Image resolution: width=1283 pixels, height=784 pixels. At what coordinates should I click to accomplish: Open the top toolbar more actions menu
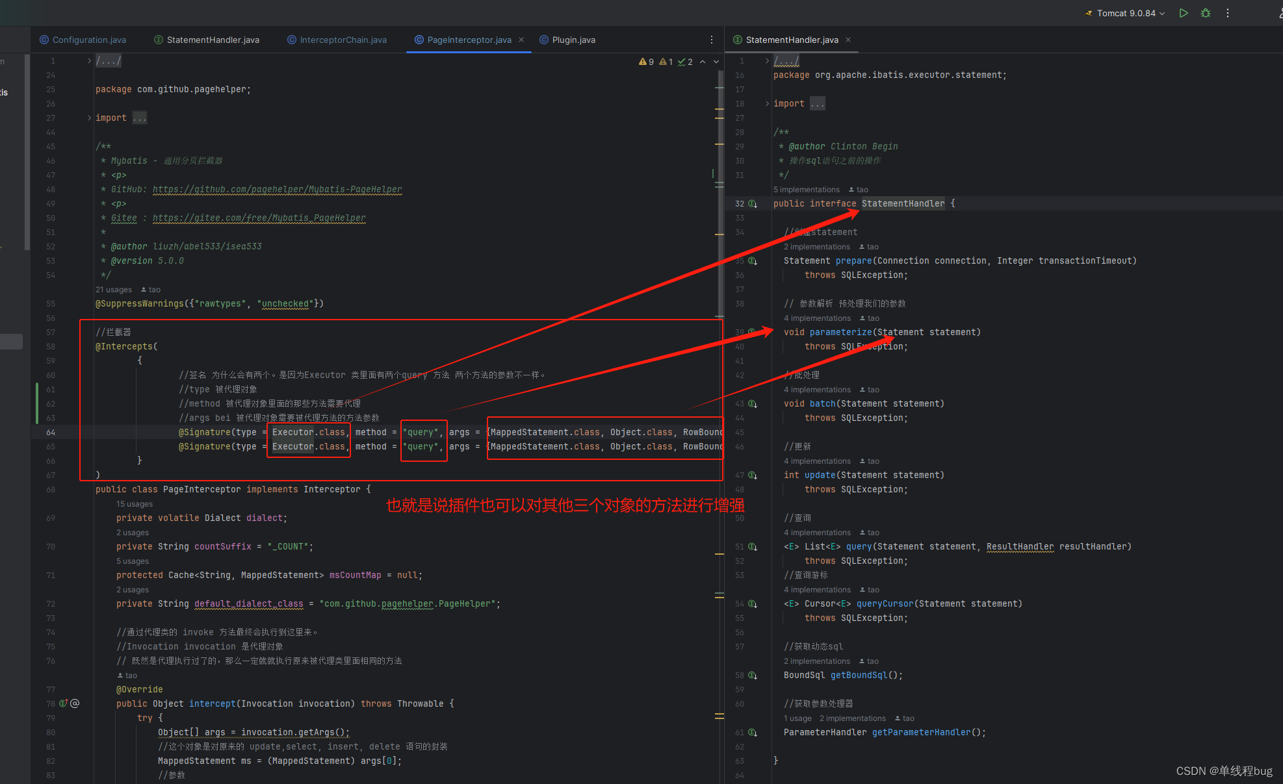tap(1228, 13)
